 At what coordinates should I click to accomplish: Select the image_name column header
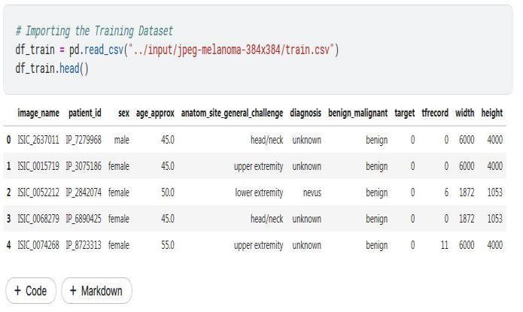point(38,113)
